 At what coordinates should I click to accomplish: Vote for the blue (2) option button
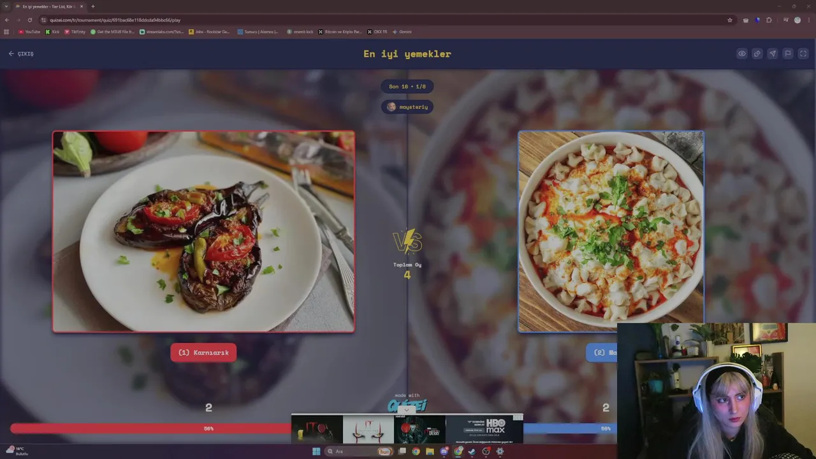point(602,353)
